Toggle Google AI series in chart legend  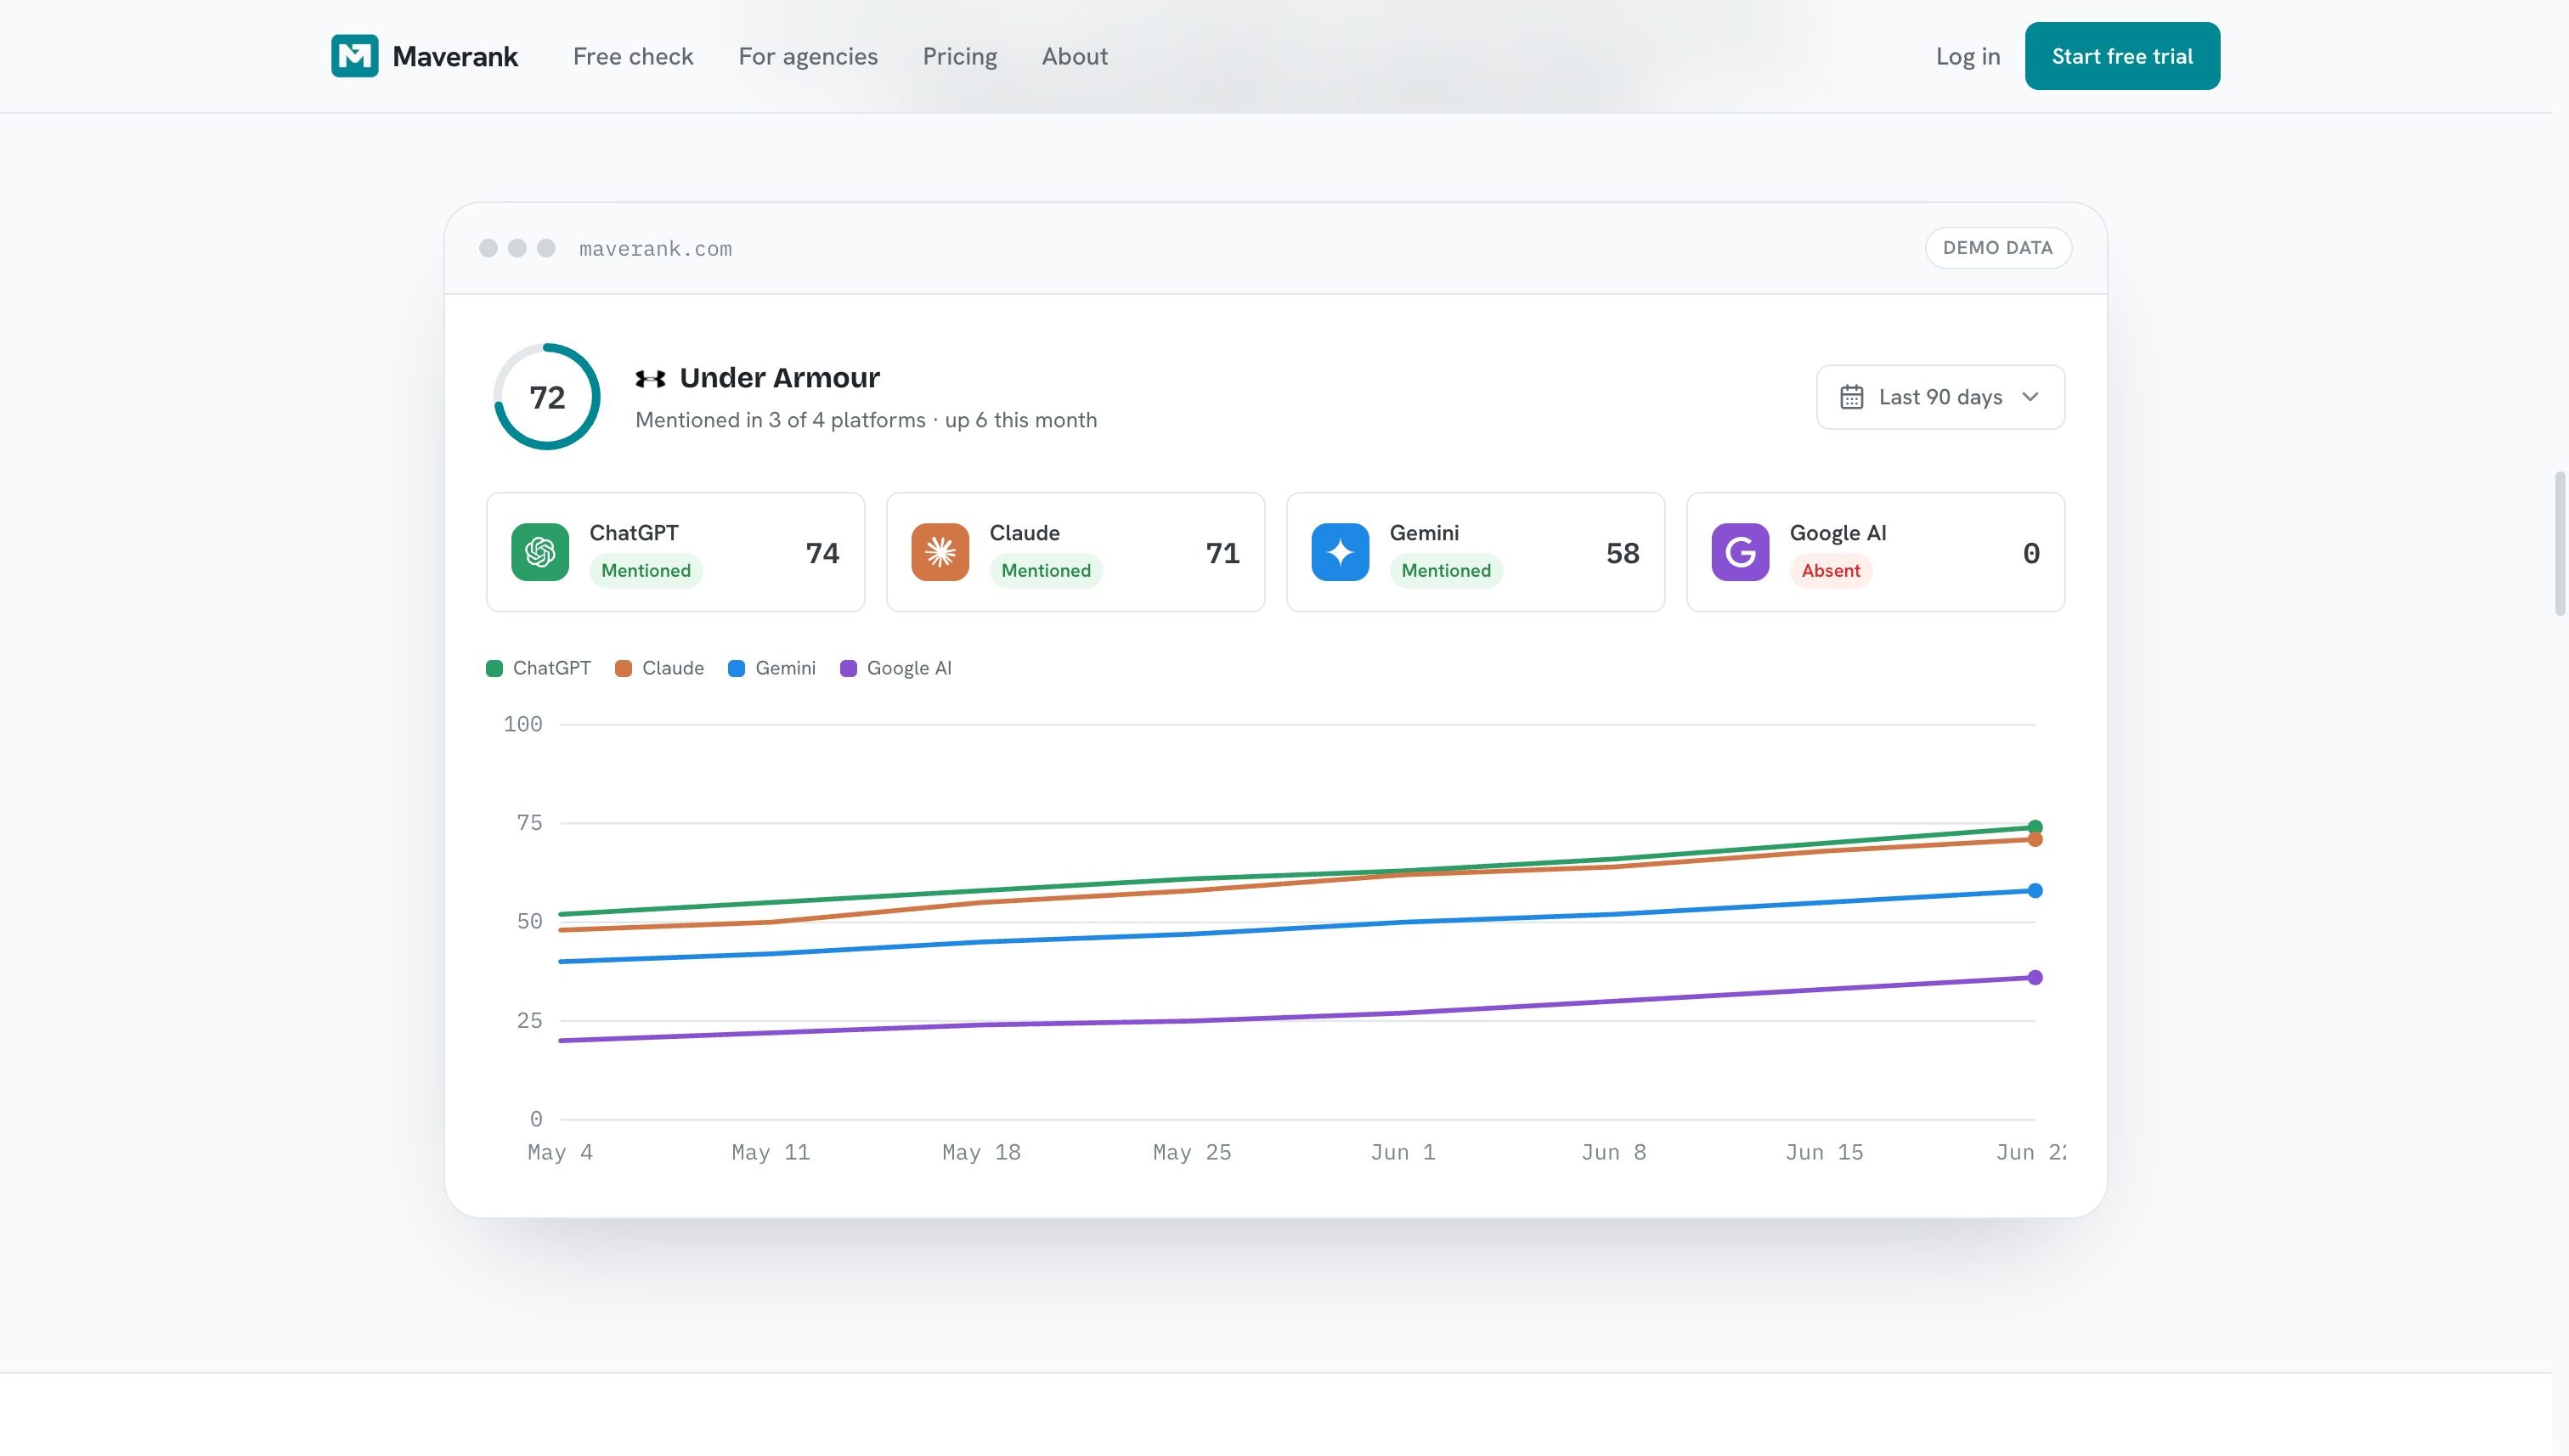(x=896, y=668)
